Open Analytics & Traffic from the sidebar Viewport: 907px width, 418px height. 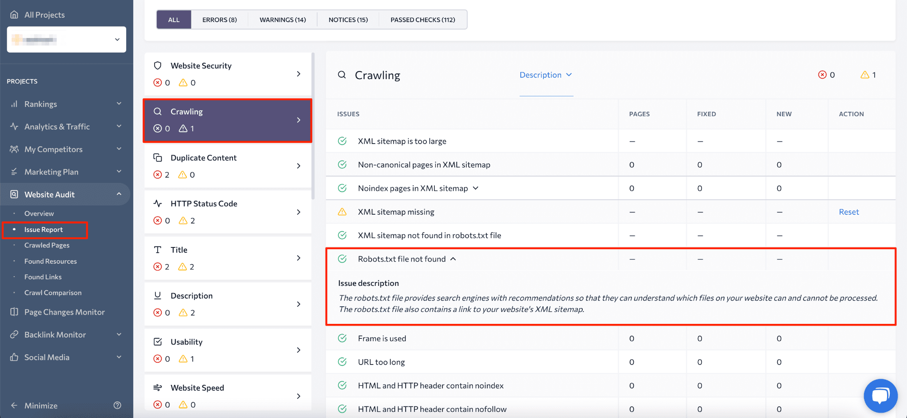coord(57,126)
